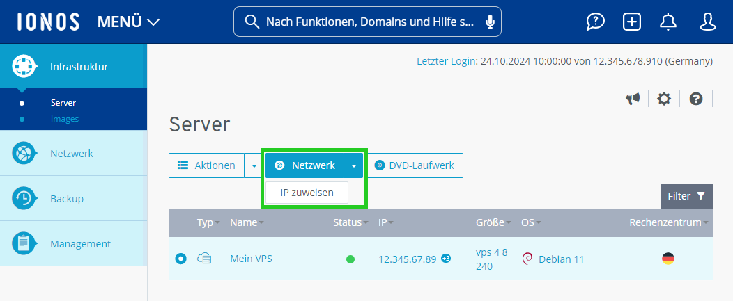Open the MENÜ dropdown
The height and width of the screenshot is (301, 733).
pyautogui.click(x=129, y=22)
